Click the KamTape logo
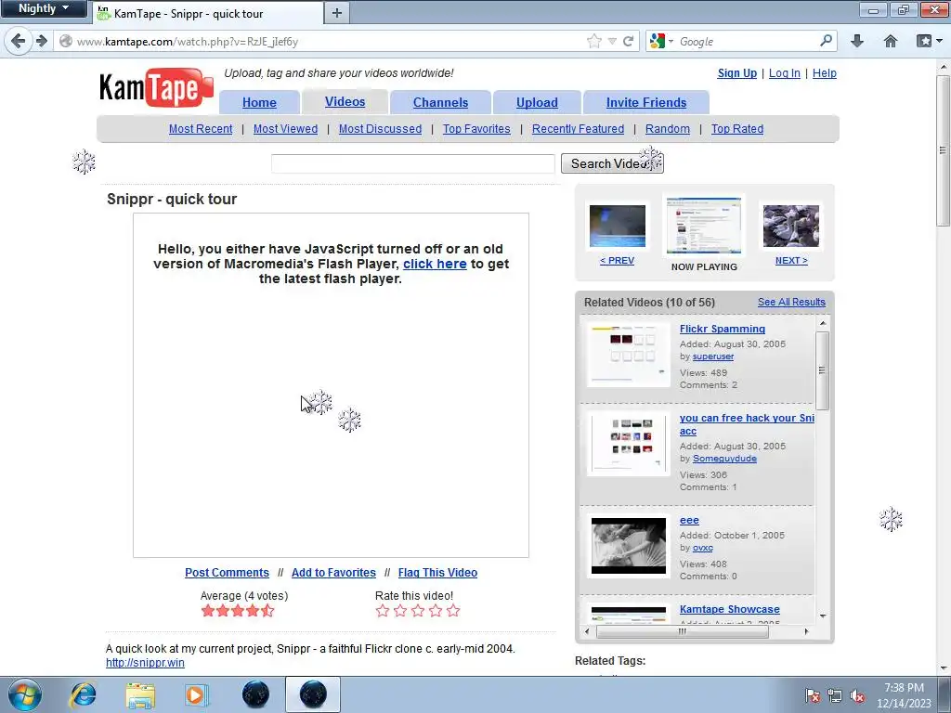 tap(156, 87)
